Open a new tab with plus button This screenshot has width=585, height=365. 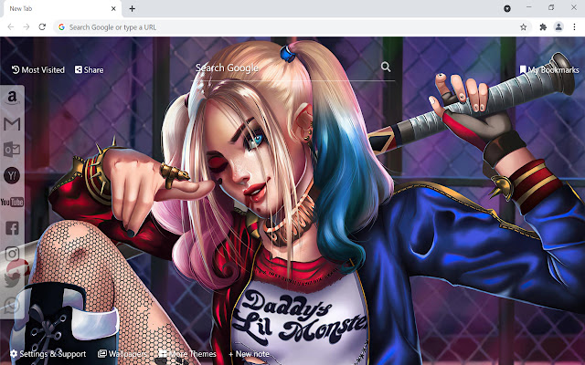[132, 8]
